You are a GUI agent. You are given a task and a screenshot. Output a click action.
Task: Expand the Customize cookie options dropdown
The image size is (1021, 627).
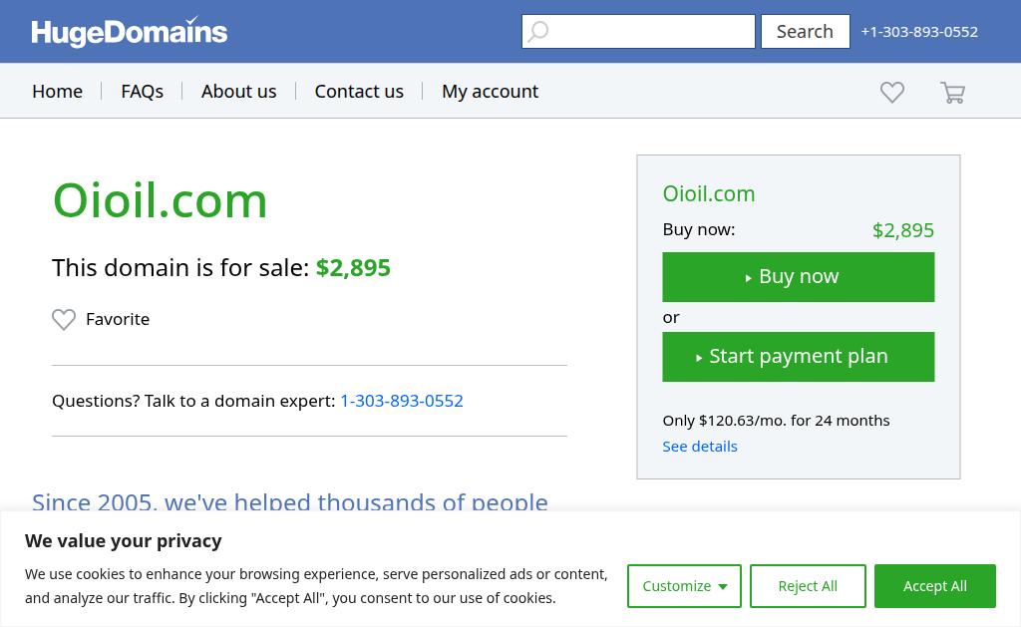tap(684, 586)
